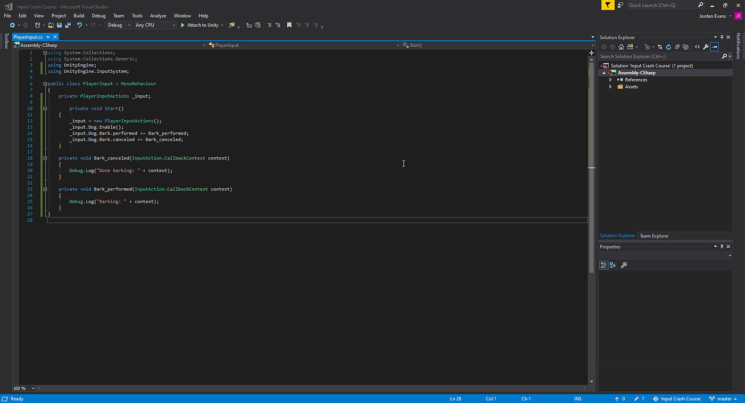Click Sync with Active Document icon
The image size is (745, 403).
click(660, 47)
